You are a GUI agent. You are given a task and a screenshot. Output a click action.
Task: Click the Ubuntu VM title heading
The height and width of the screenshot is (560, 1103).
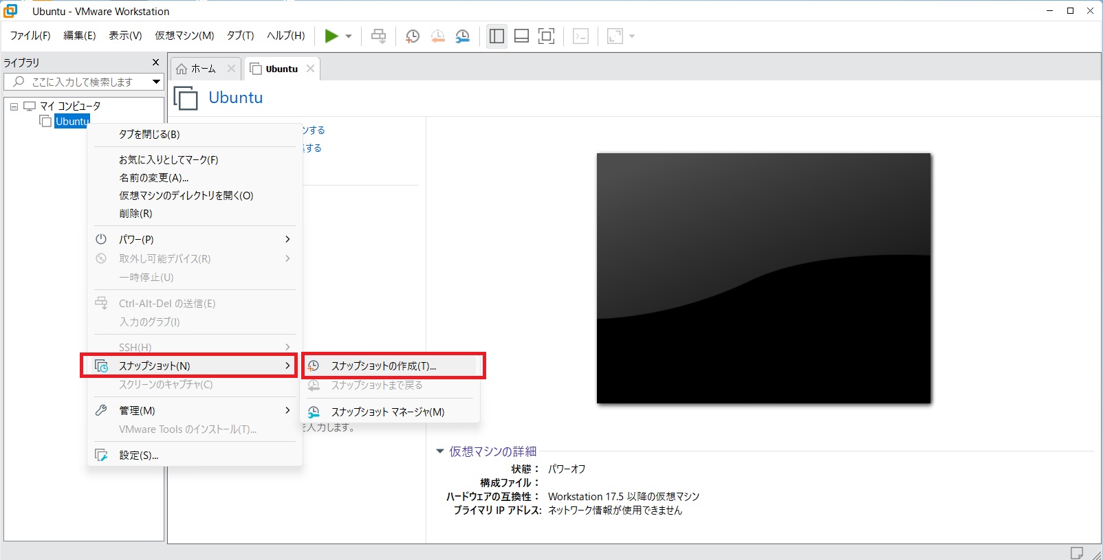[236, 98]
